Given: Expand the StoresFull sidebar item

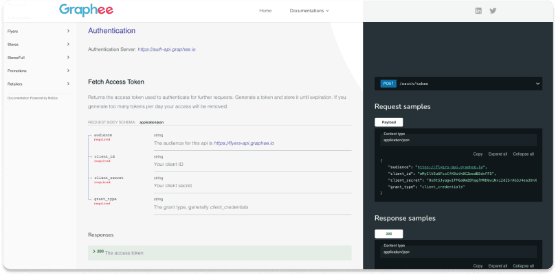Looking at the screenshot, I should (38, 58).
